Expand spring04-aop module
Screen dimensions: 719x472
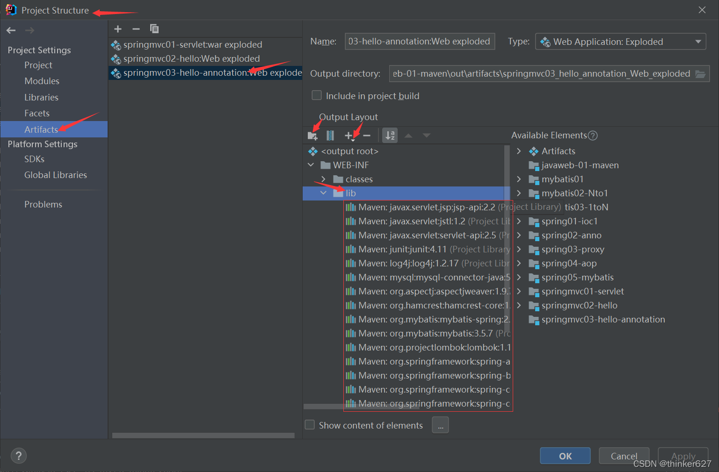pos(519,263)
